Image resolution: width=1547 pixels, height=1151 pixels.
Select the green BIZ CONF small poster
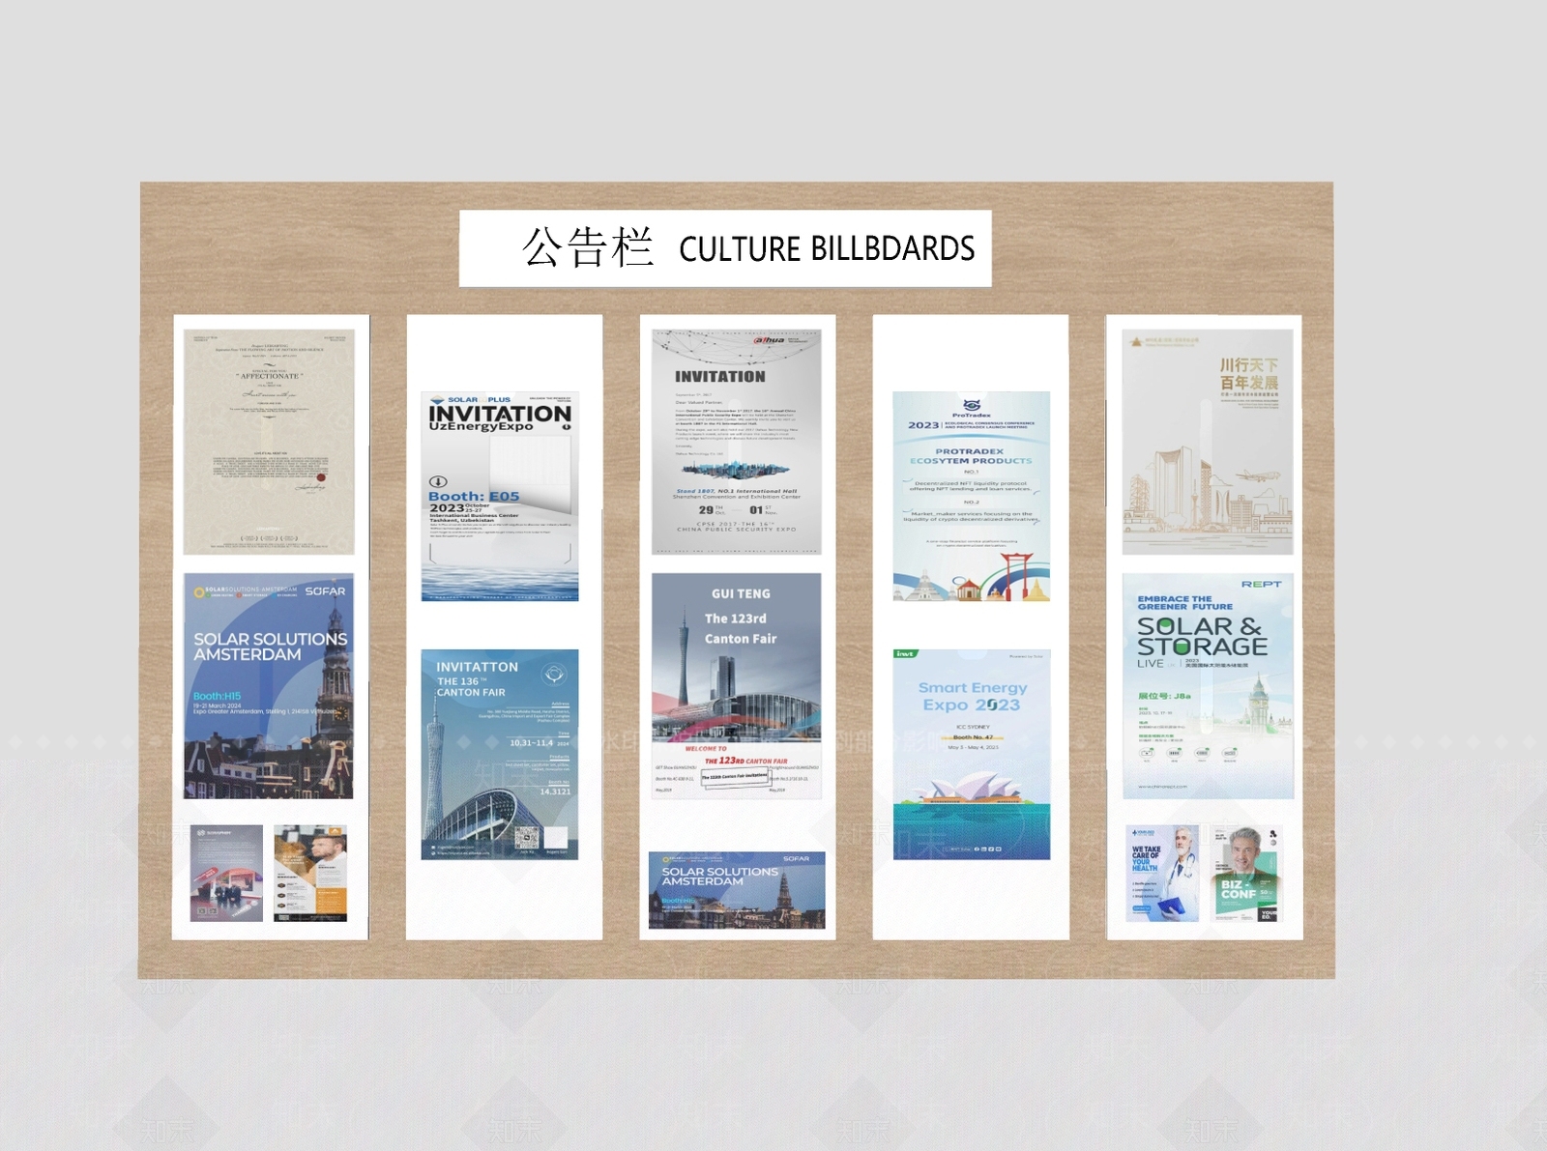pyautogui.click(x=1247, y=873)
